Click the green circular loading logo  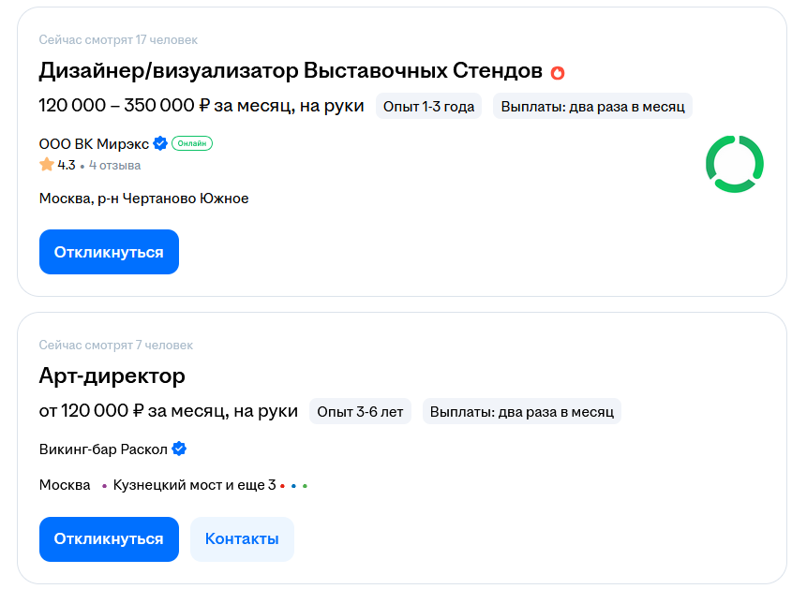[737, 163]
